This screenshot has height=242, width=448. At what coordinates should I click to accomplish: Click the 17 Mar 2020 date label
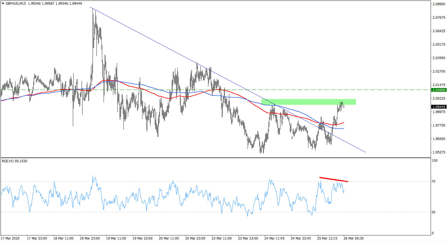coord(10,238)
